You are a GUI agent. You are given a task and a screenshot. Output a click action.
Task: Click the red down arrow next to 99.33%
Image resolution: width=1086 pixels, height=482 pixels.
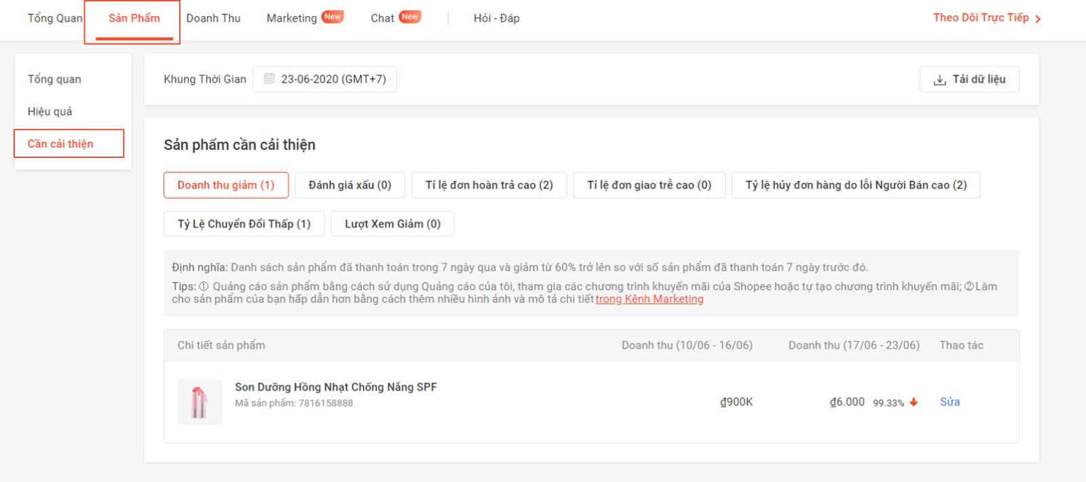(x=914, y=402)
